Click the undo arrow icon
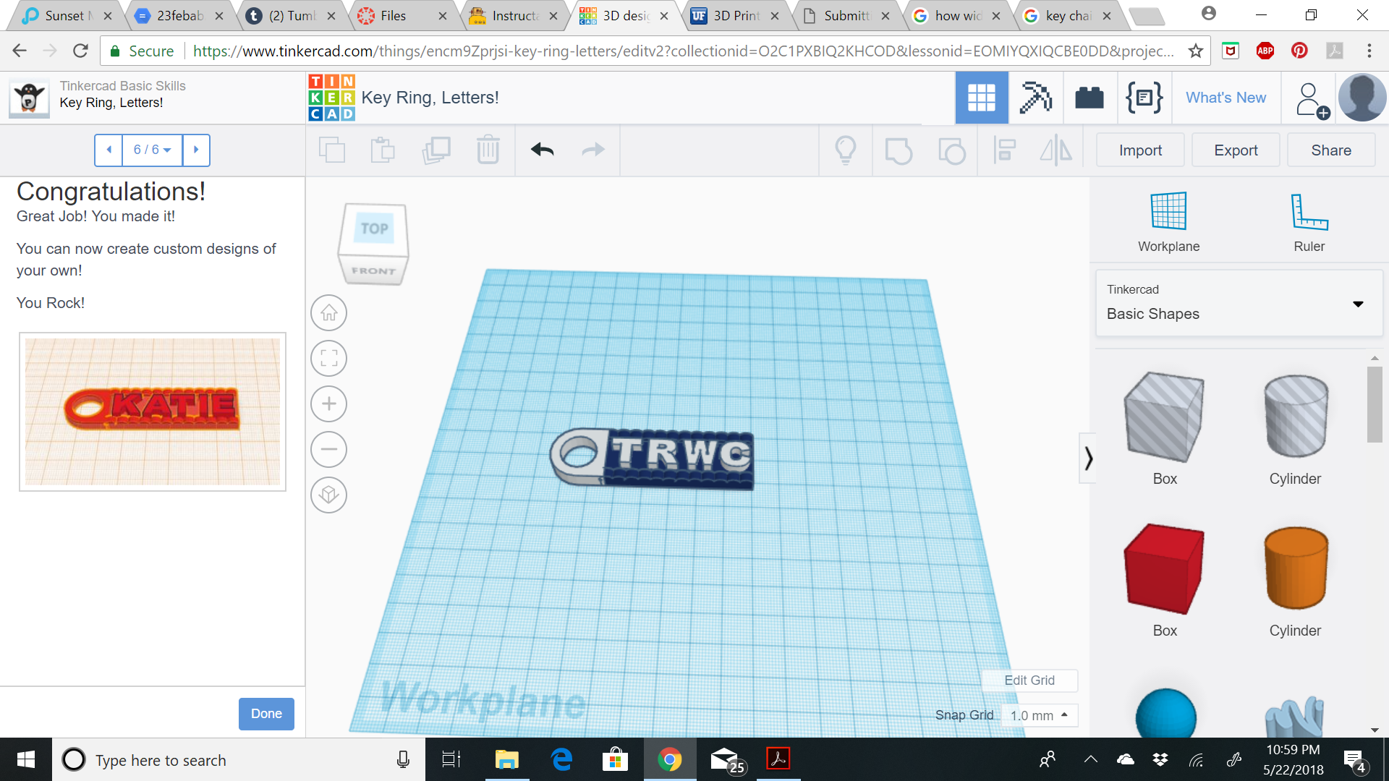This screenshot has height=781, width=1389. [542, 150]
